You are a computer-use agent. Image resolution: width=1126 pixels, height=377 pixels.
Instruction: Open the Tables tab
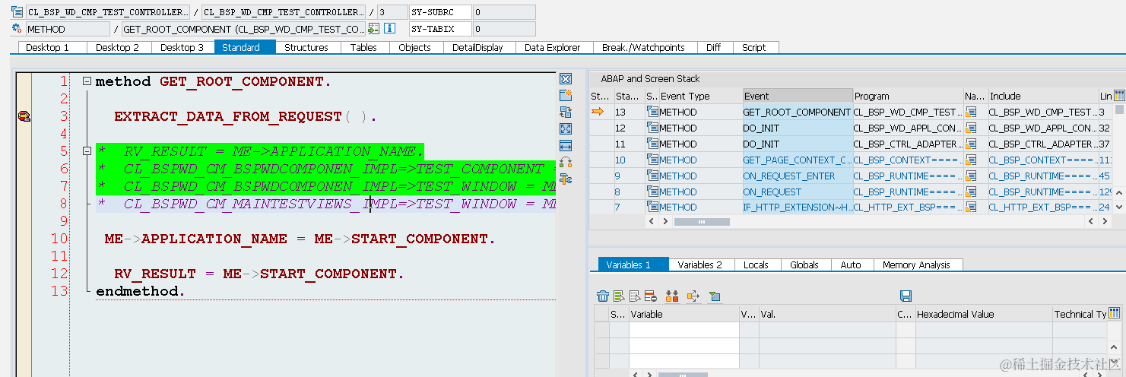click(363, 47)
